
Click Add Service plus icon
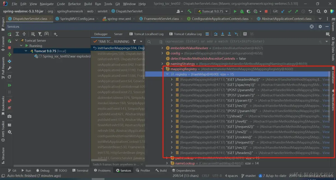(x=55, y=34)
